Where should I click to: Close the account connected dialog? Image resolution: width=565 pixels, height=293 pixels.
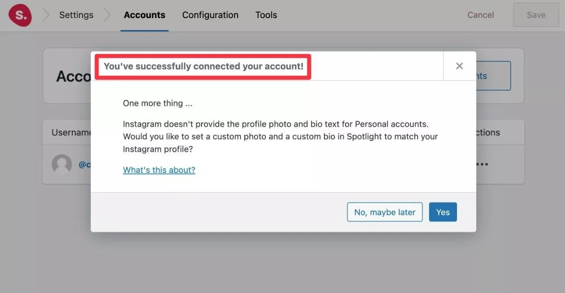click(459, 66)
